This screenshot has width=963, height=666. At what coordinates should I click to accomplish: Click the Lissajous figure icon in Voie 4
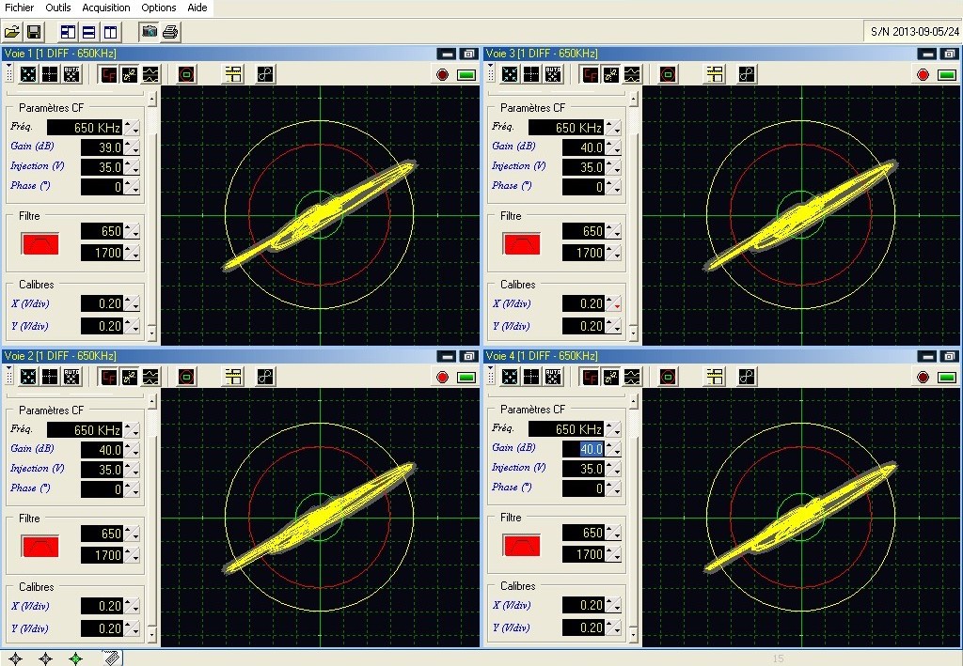746,377
